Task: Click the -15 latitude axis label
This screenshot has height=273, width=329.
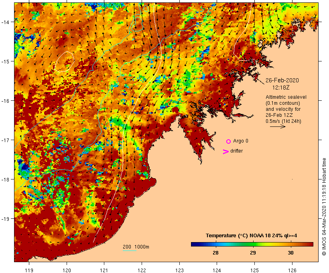Action: click(5, 61)
